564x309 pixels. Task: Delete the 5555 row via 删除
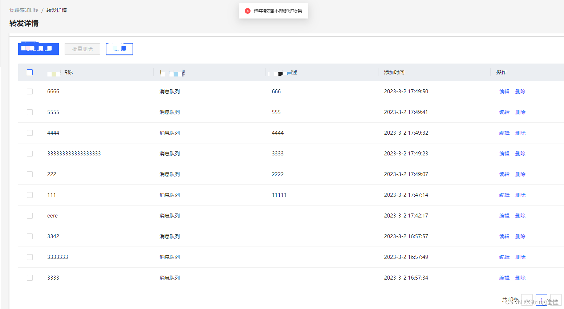point(520,112)
